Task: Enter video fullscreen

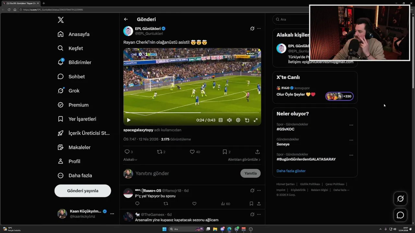Action: pyautogui.click(x=255, y=120)
